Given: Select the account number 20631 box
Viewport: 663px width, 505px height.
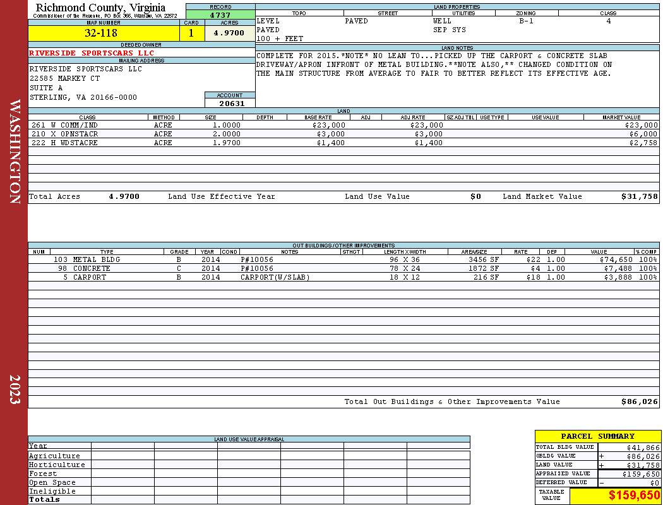Looking at the screenshot, I should (x=230, y=103).
